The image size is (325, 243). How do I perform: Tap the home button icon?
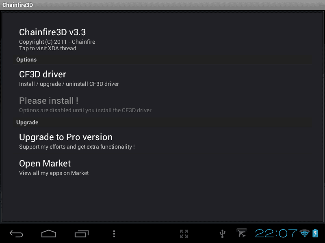tap(49, 234)
